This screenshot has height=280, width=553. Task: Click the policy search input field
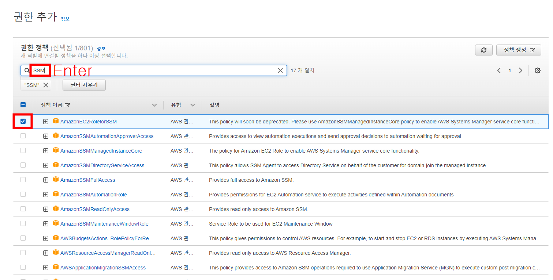(x=154, y=70)
